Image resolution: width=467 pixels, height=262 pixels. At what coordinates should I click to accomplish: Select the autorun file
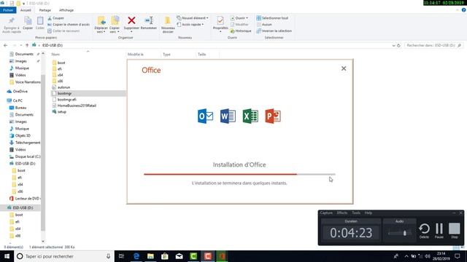(x=63, y=87)
